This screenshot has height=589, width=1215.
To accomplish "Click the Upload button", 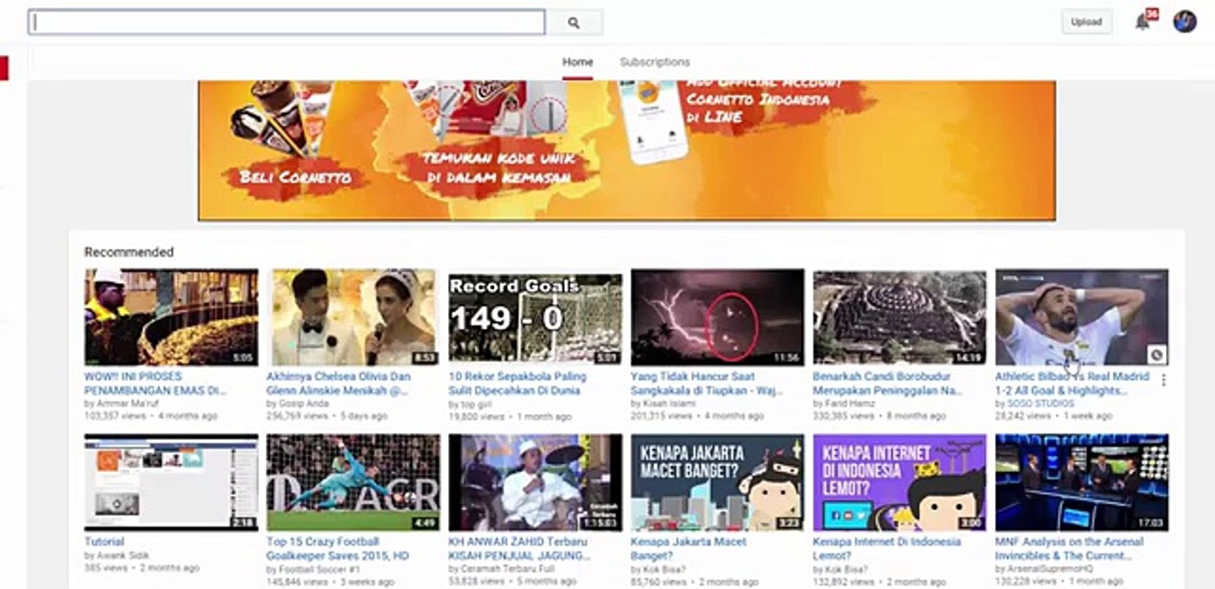I will tap(1087, 22).
